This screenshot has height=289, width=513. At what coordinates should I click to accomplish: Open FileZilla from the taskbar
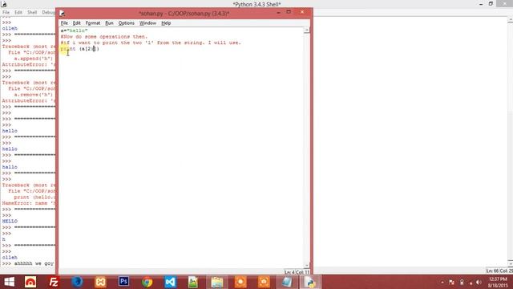tap(54, 282)
